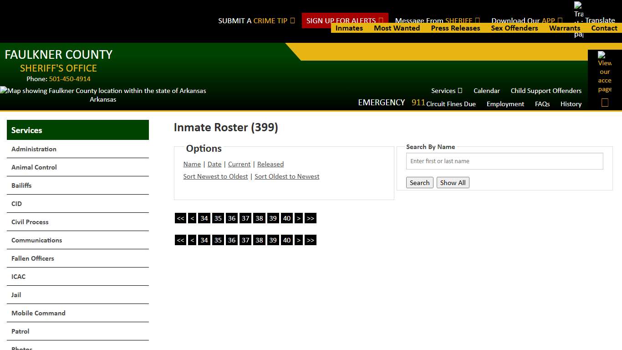622x350 pixels.
Task: Open the Most Wanted section
Action: coord(397,28)
